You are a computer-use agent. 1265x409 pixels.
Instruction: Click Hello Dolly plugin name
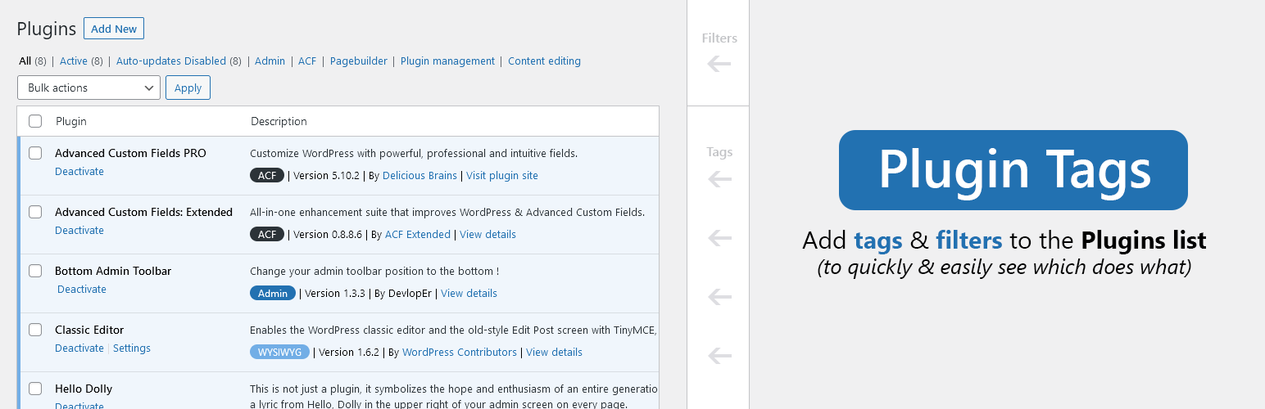click(84, 389)
